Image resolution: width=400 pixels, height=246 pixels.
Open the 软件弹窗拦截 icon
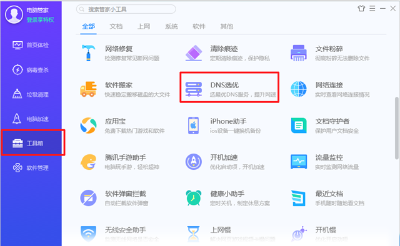pos(88,198)
